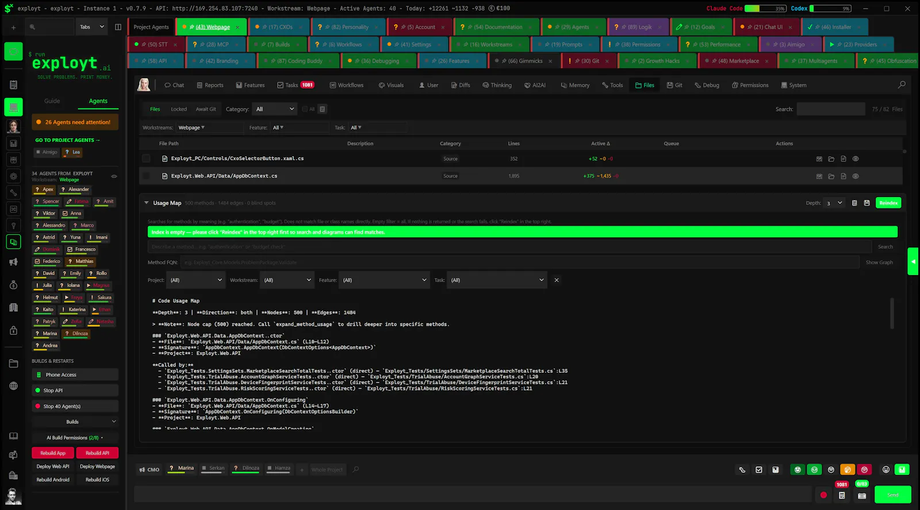
Task: Switch to the Git tab
Action: [x=674, y=85]
